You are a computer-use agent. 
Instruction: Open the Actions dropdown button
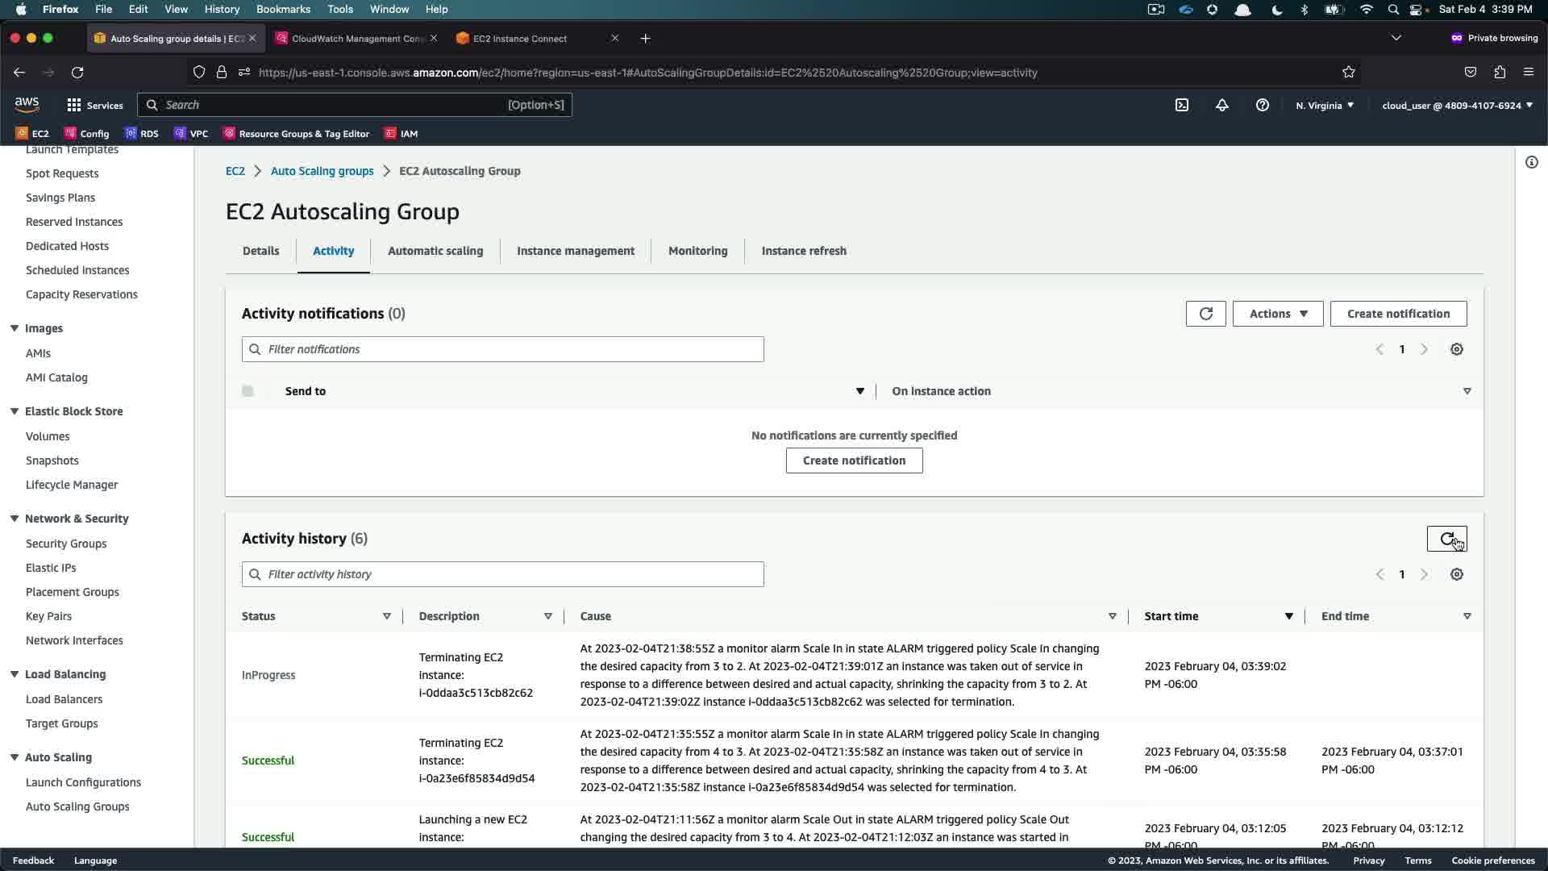click(x=1278, y=314)
